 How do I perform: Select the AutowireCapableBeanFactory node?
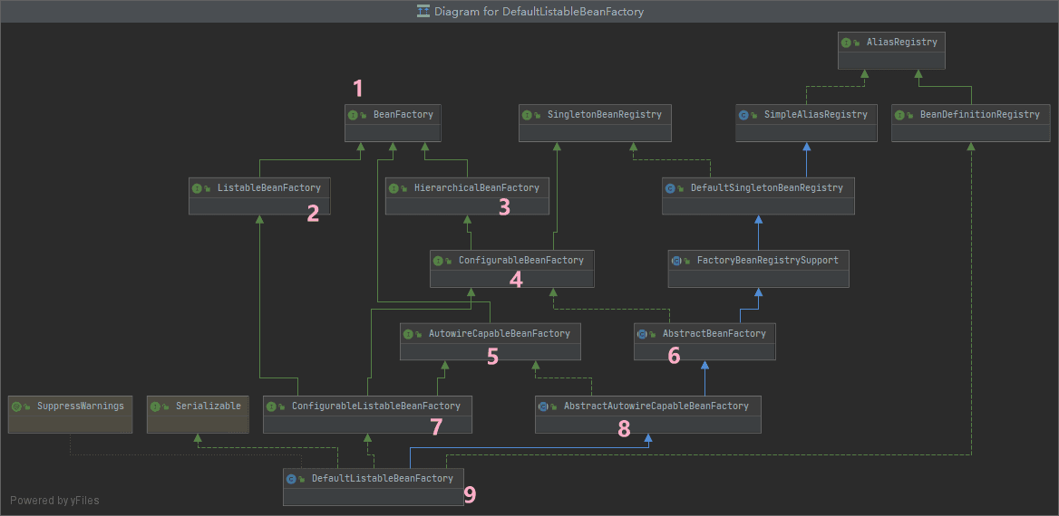(x=491, y=341)
